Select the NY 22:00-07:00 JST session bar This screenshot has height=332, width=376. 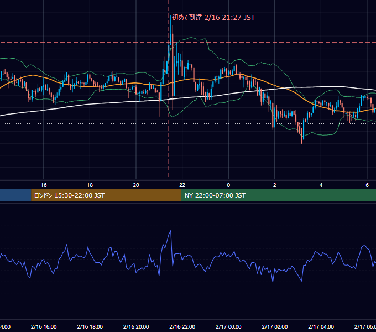278,195
